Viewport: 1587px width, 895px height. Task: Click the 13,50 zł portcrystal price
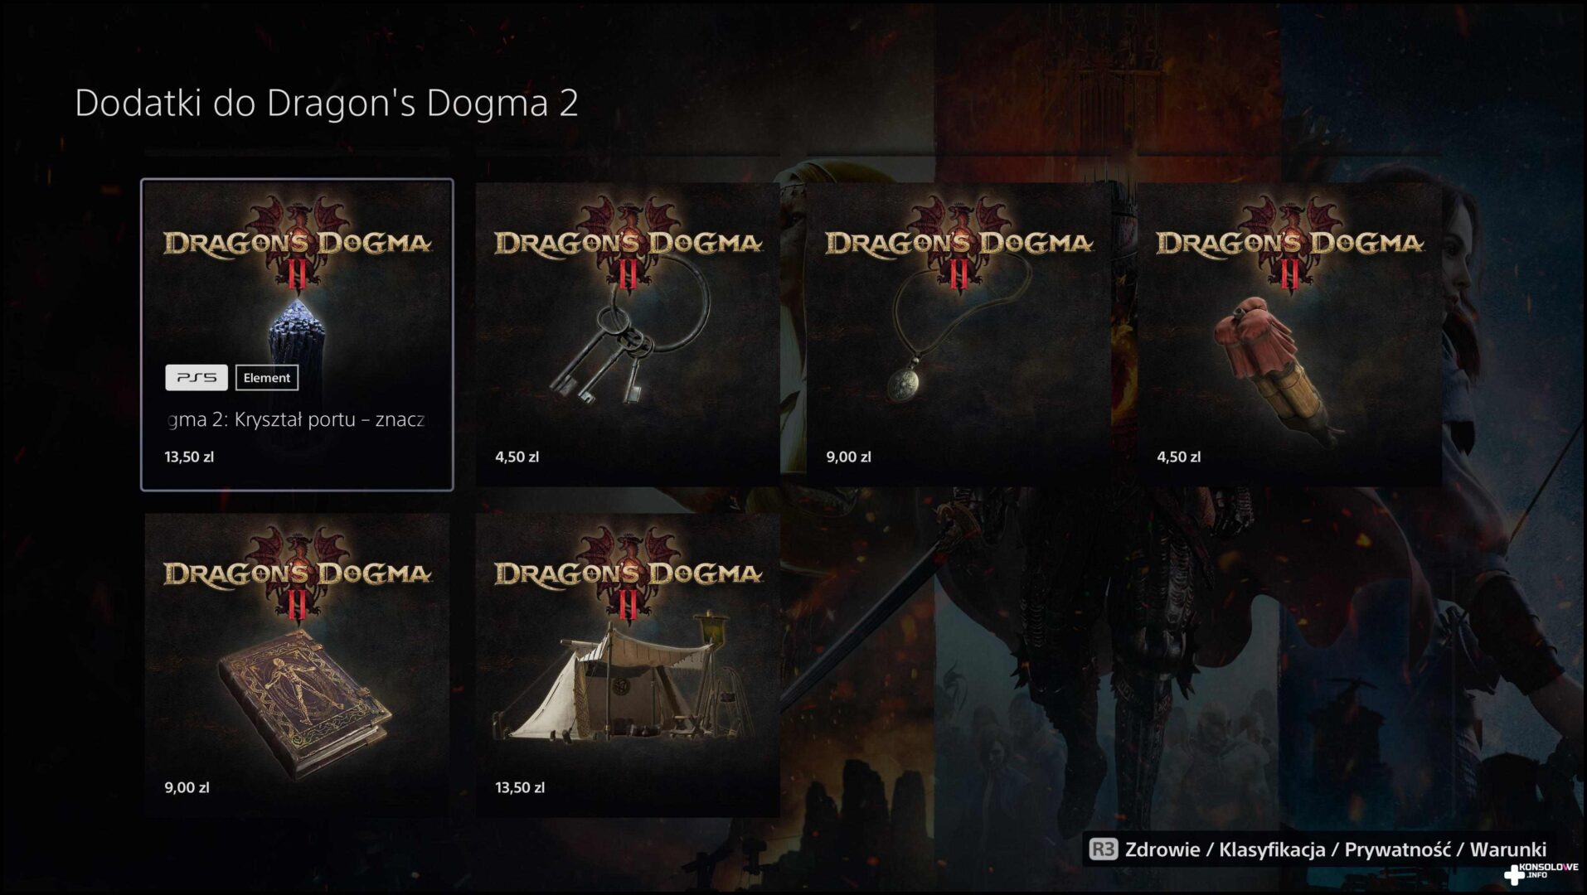[189, 457]
